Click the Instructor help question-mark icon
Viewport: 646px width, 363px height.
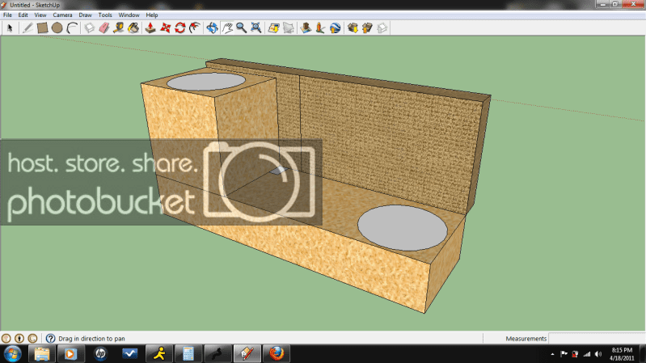50,338
